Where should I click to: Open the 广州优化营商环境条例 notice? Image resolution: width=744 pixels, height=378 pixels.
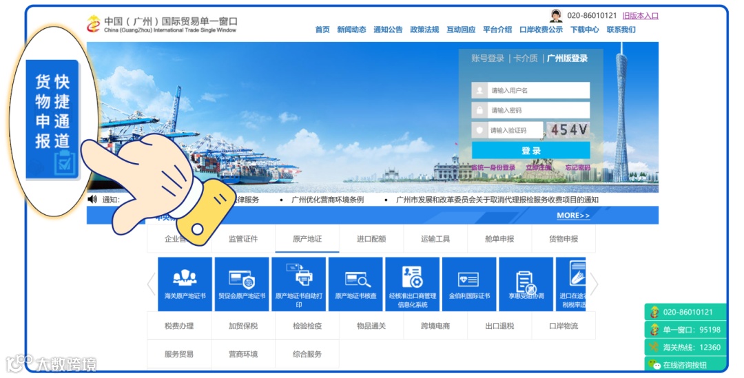[x=328, y=200]
